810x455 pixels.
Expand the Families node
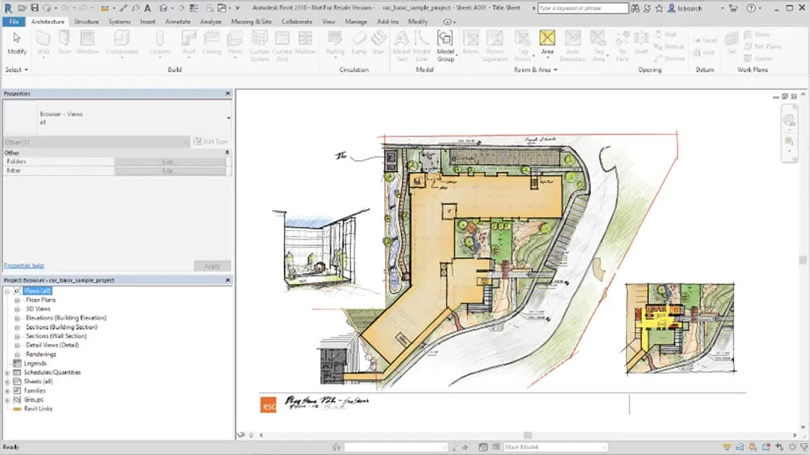(7, 391)
